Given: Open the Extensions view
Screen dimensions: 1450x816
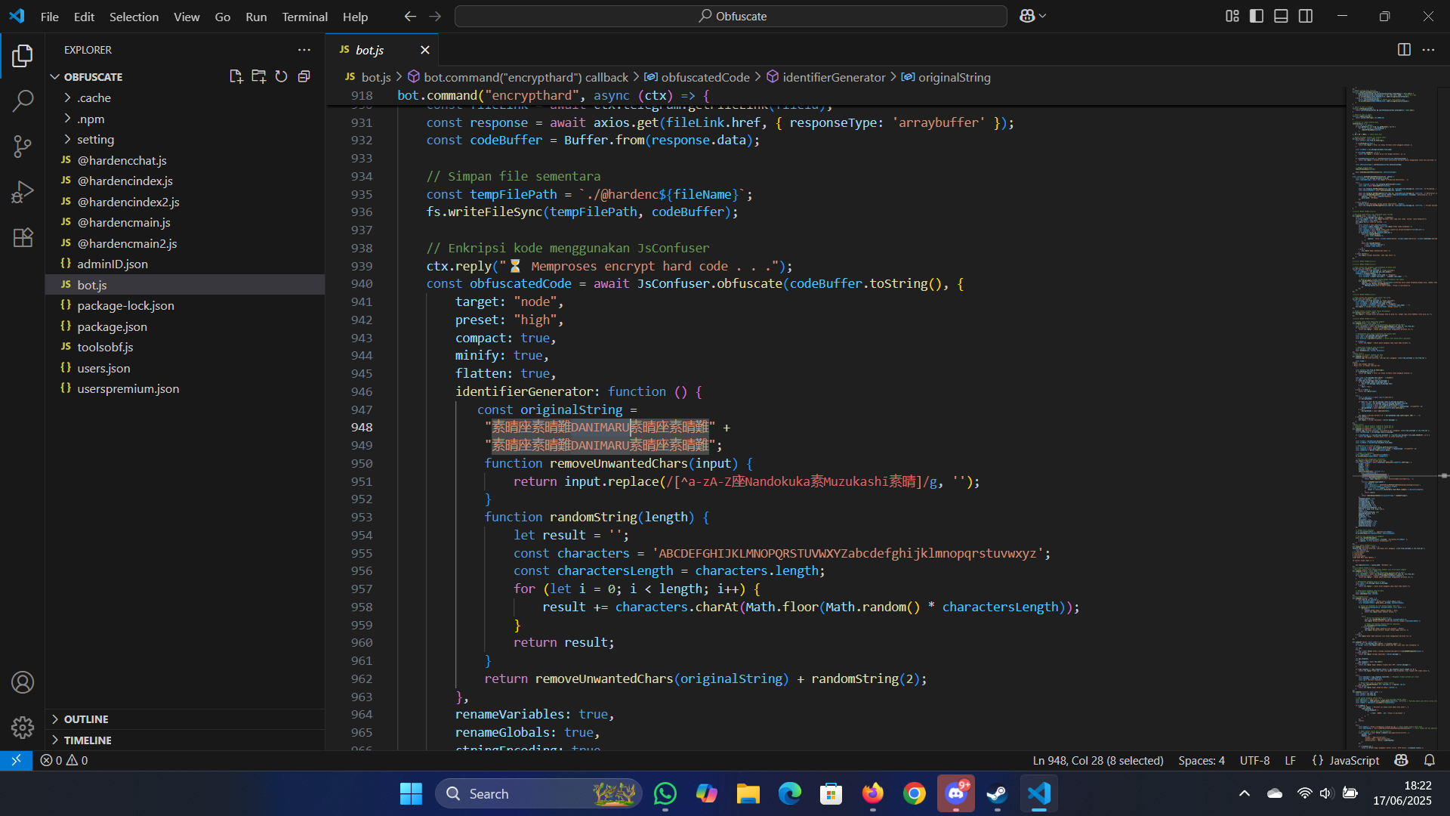Looking at the screenshot, I should pyautogui.click(x=23, y=237).
